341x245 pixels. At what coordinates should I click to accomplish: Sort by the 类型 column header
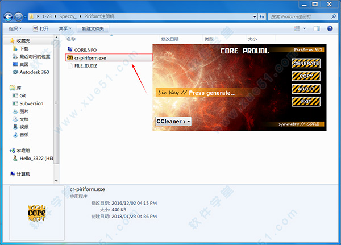tap(209, 39)
